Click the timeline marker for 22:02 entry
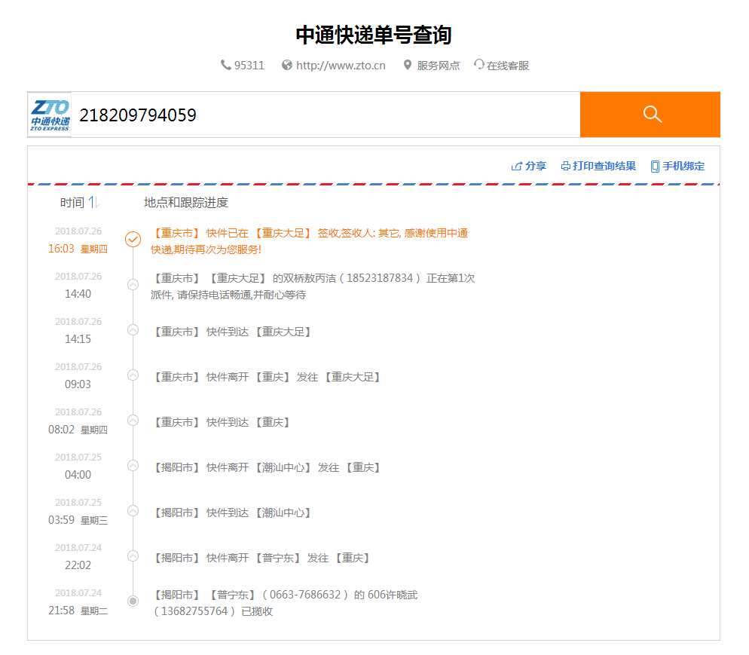This screenshot has height=655, width=749. [x=133, y=556]
